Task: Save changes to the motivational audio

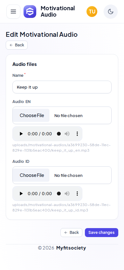Action: (x=102, y=233)
